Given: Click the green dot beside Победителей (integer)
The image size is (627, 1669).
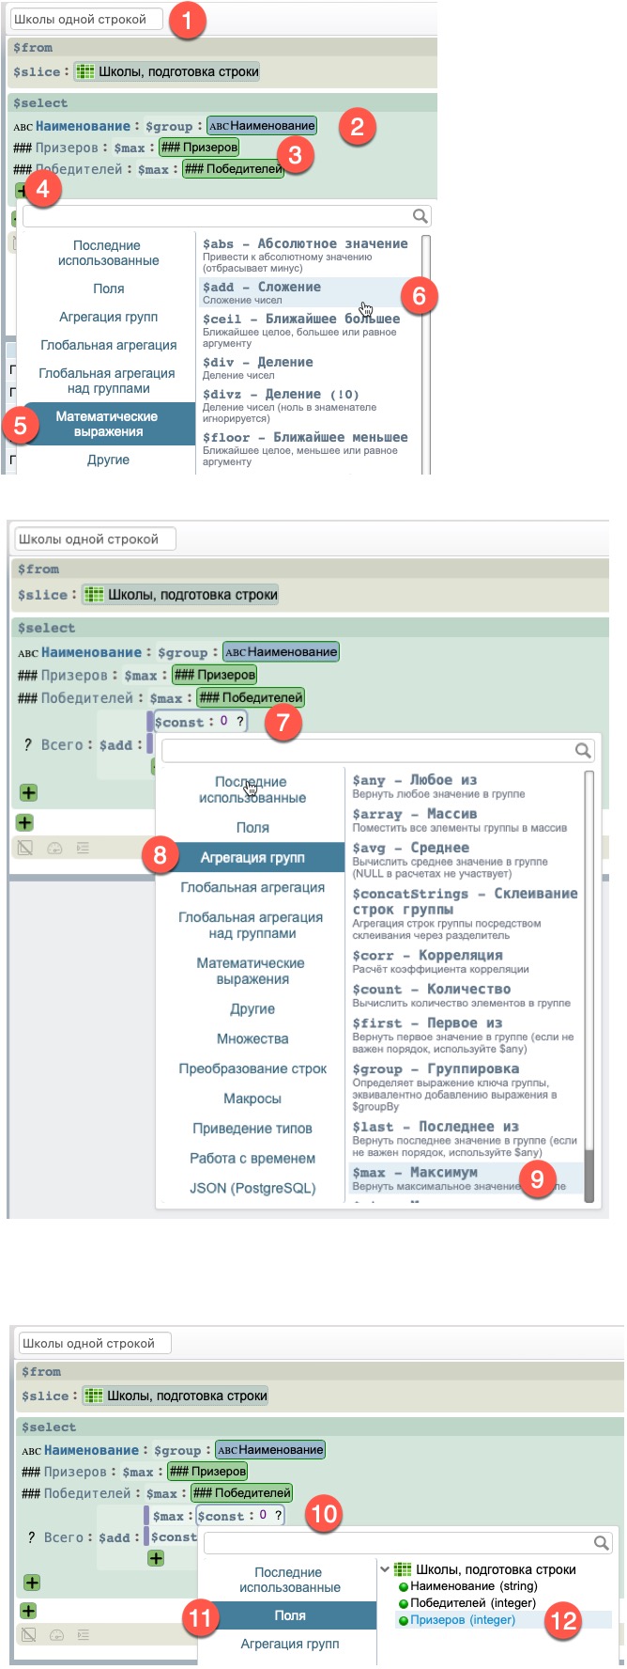Looking at the screenshot, I should 404,1604.
